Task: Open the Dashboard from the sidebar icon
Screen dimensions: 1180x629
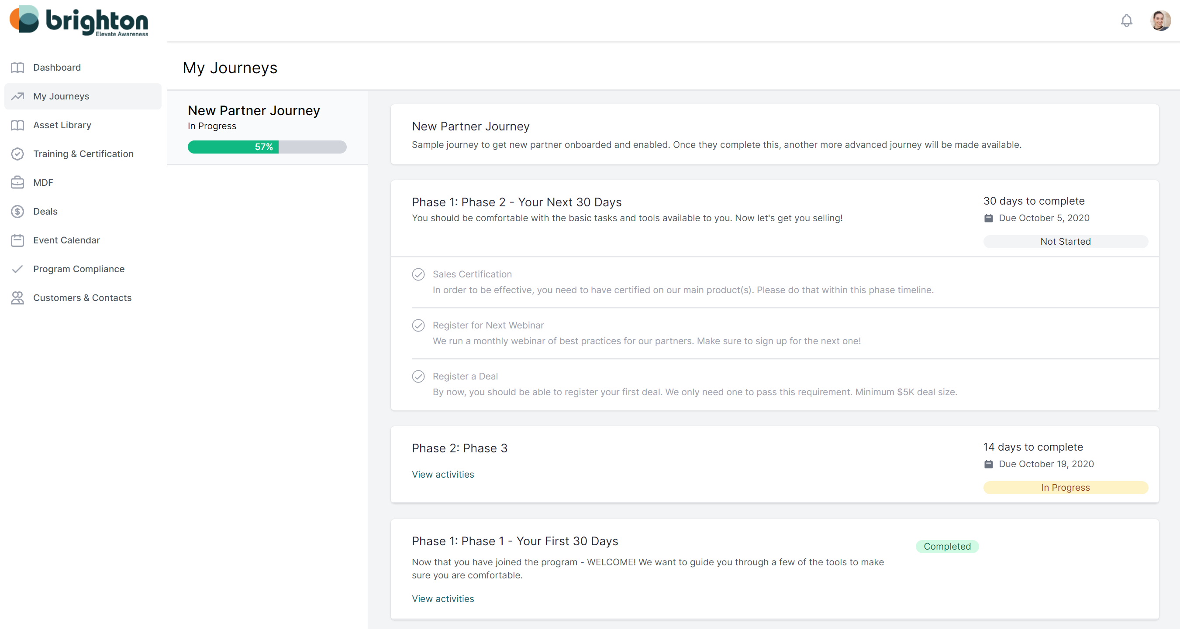Action: click(x=17, y=67)
